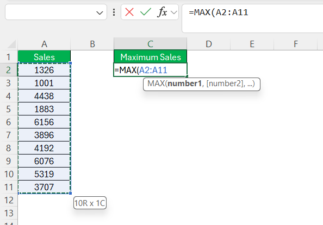Click number1 argument in MAX tooltip
The height and width of the screenshot is (225, 323).
(184, 83)
